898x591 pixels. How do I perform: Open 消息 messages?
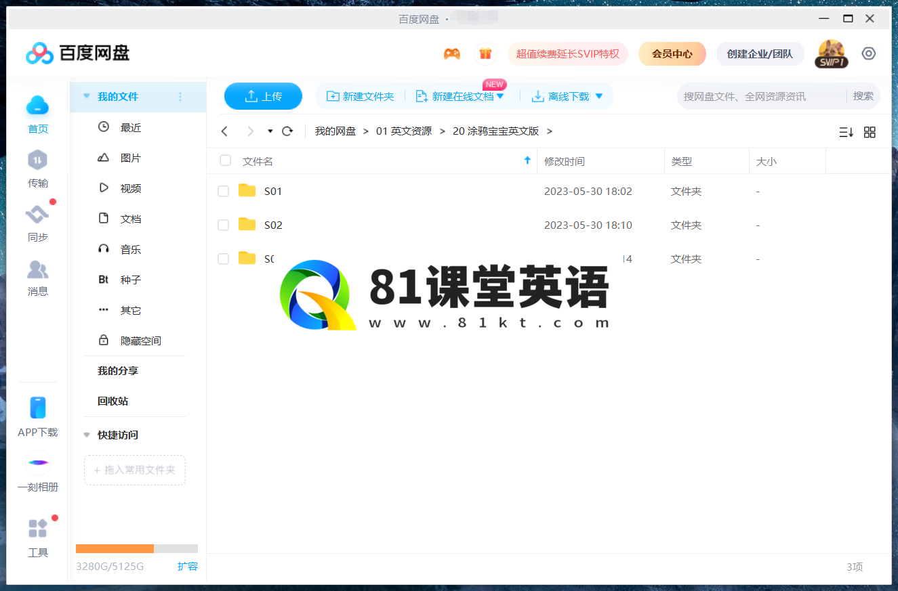point(38,278)
